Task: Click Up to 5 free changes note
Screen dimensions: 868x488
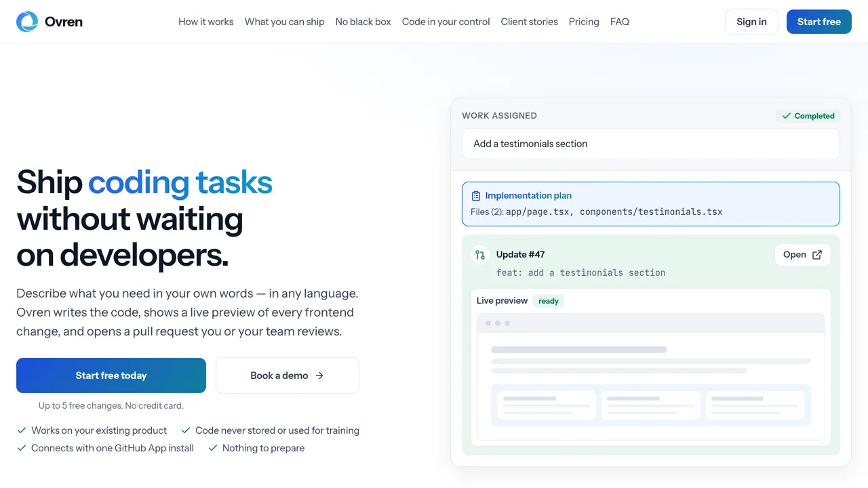Action: [111, 405]
